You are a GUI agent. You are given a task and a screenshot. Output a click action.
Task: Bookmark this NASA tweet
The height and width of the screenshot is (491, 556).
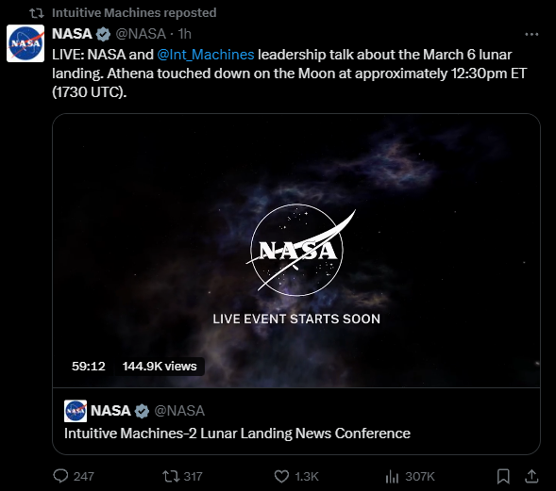tap(503, 476)
